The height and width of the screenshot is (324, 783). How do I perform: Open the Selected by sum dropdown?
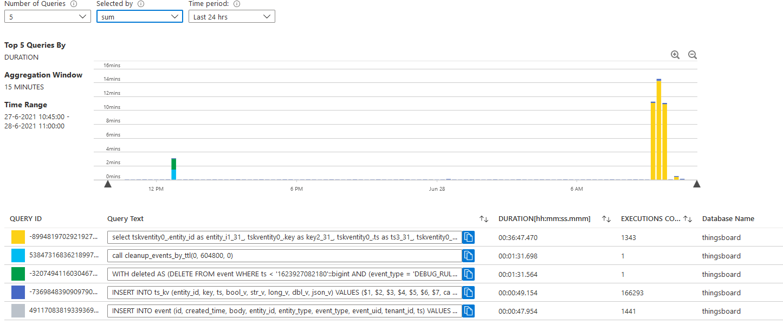(x=140, y=17)
